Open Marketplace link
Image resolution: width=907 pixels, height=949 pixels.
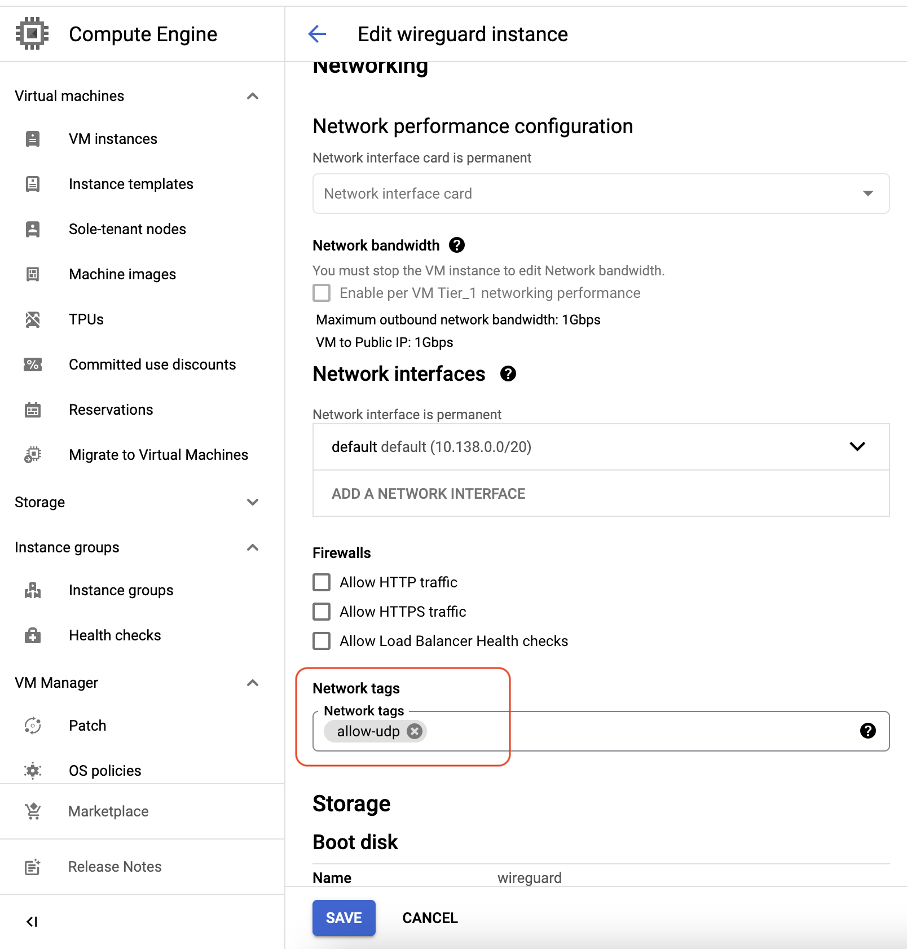pyautogui.click(x=108, y=811)
